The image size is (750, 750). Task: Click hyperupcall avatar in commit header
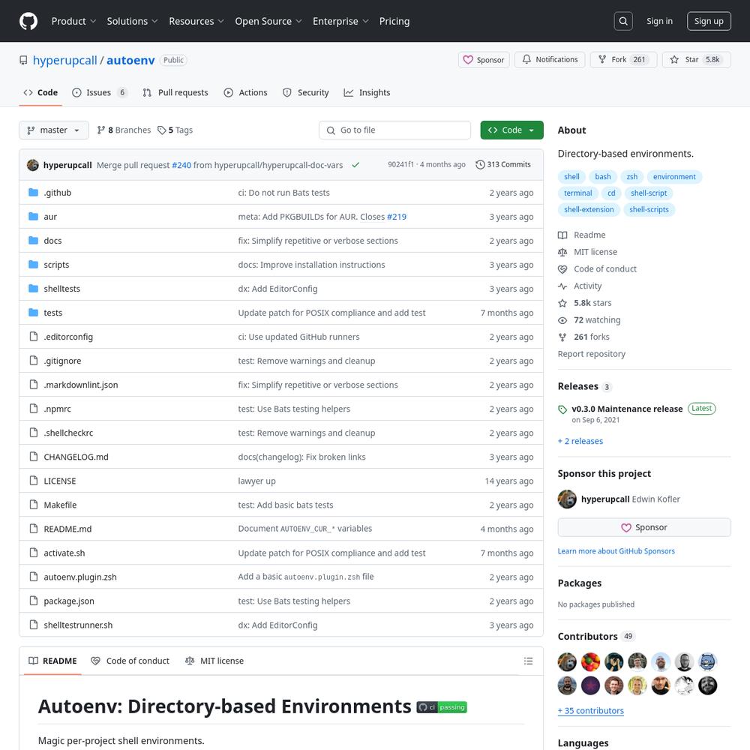33,165
